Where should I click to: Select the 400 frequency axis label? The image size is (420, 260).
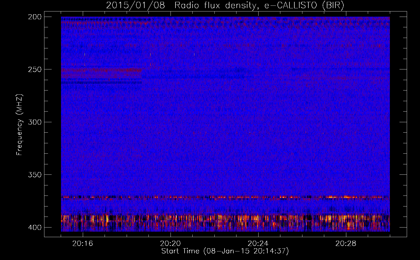coord(35,227)
